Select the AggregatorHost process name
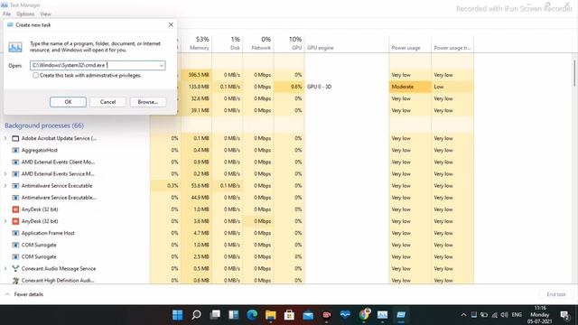The width and height of the screenshot is (578, 325). pos(40,151)
